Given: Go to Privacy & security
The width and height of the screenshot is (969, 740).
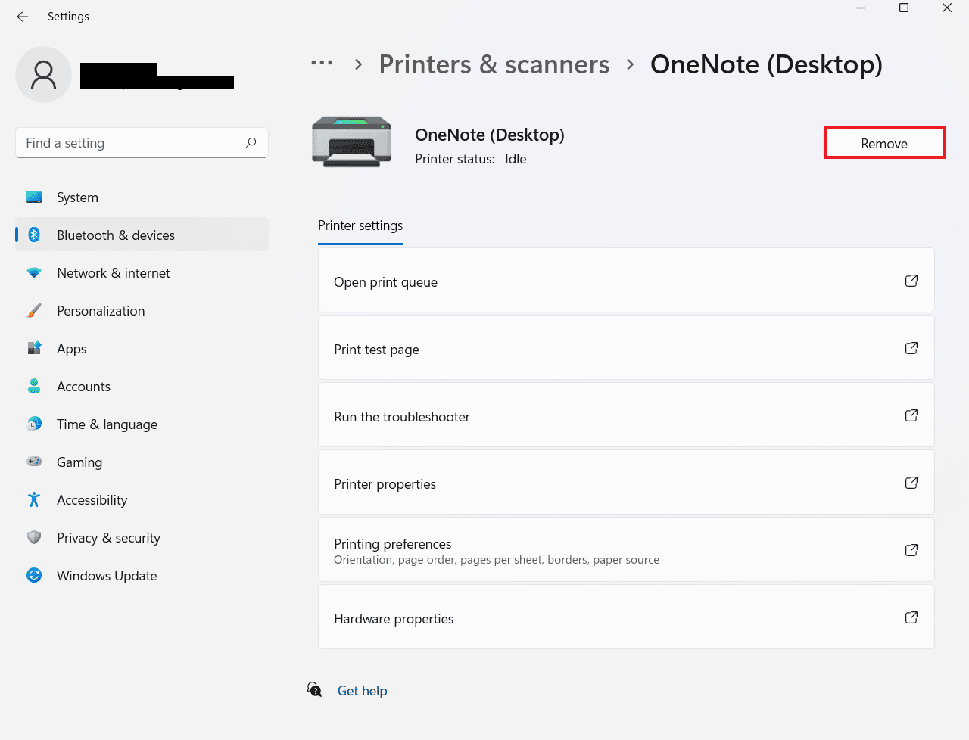Looking at the screenshot, I should point(142,538).
